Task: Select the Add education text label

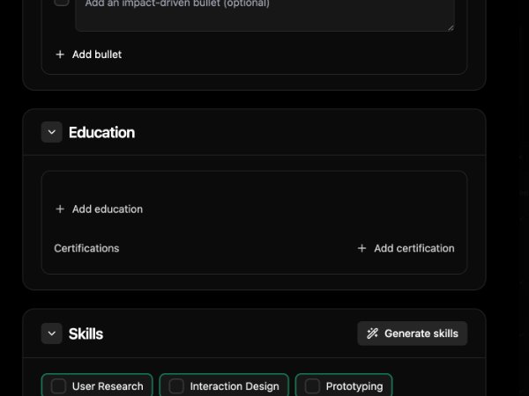Action: click(x=107, y=209)
